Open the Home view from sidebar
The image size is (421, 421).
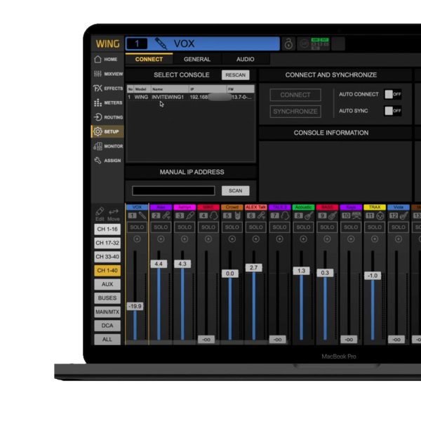(x=107, y=60)
